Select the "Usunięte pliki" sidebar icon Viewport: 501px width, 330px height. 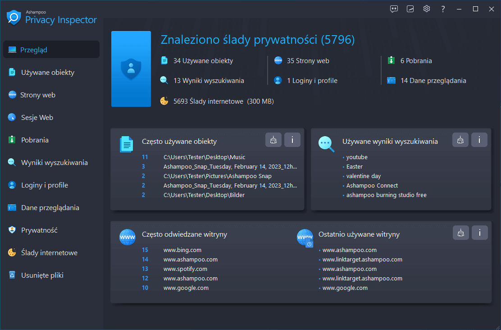click(12, 275)
